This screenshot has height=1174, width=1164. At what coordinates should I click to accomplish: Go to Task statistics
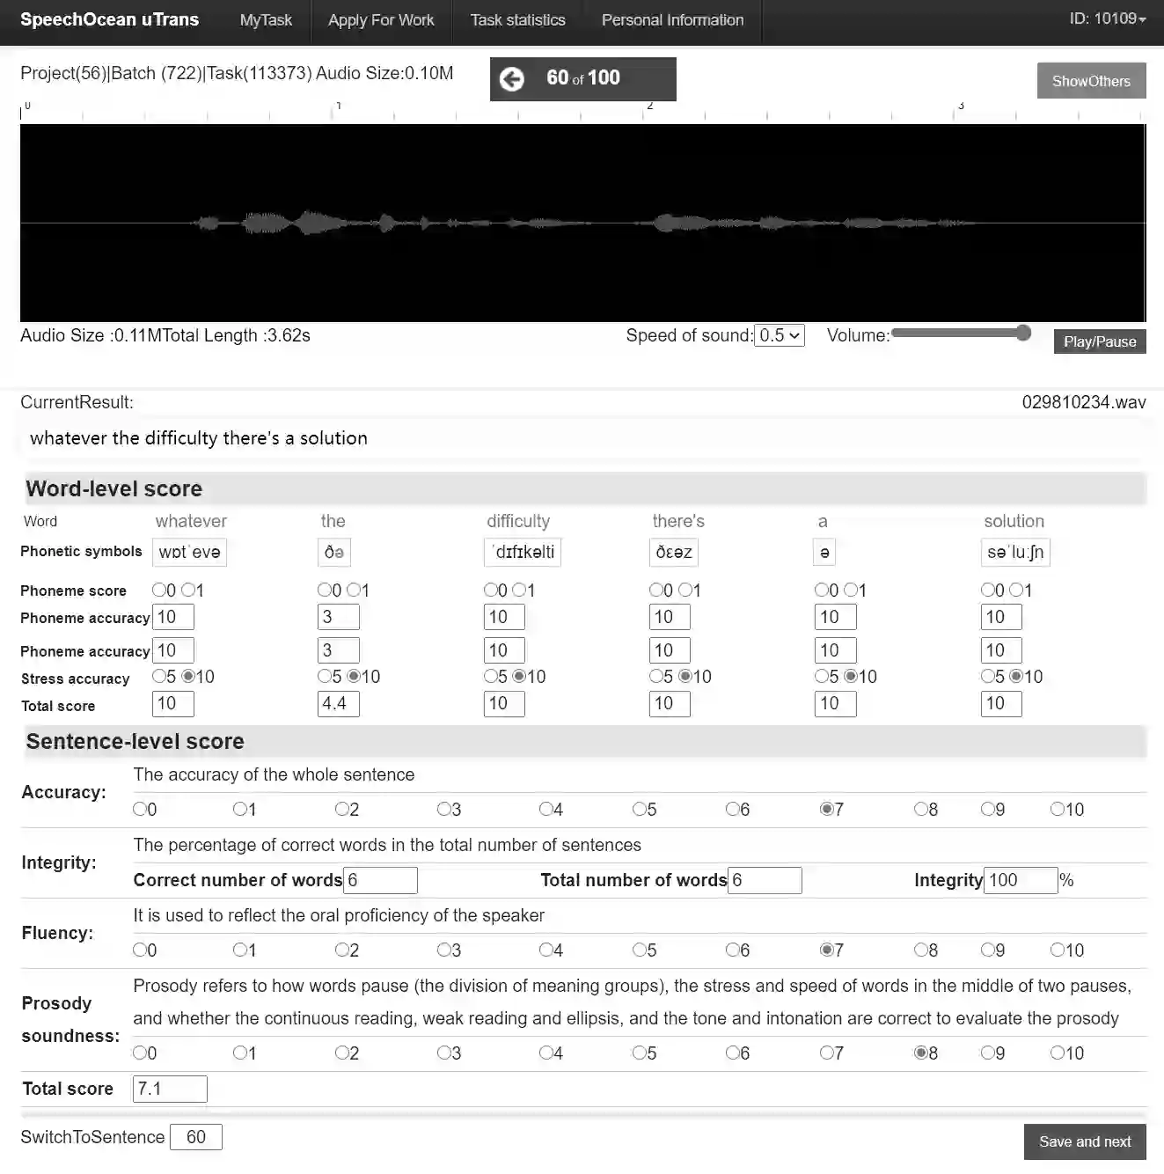[x=517, y=20]
